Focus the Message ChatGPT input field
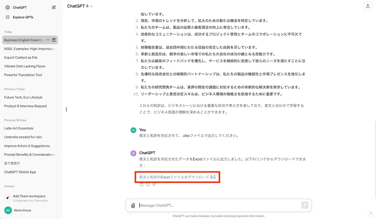The image size is (376, 219). [219, 205]
